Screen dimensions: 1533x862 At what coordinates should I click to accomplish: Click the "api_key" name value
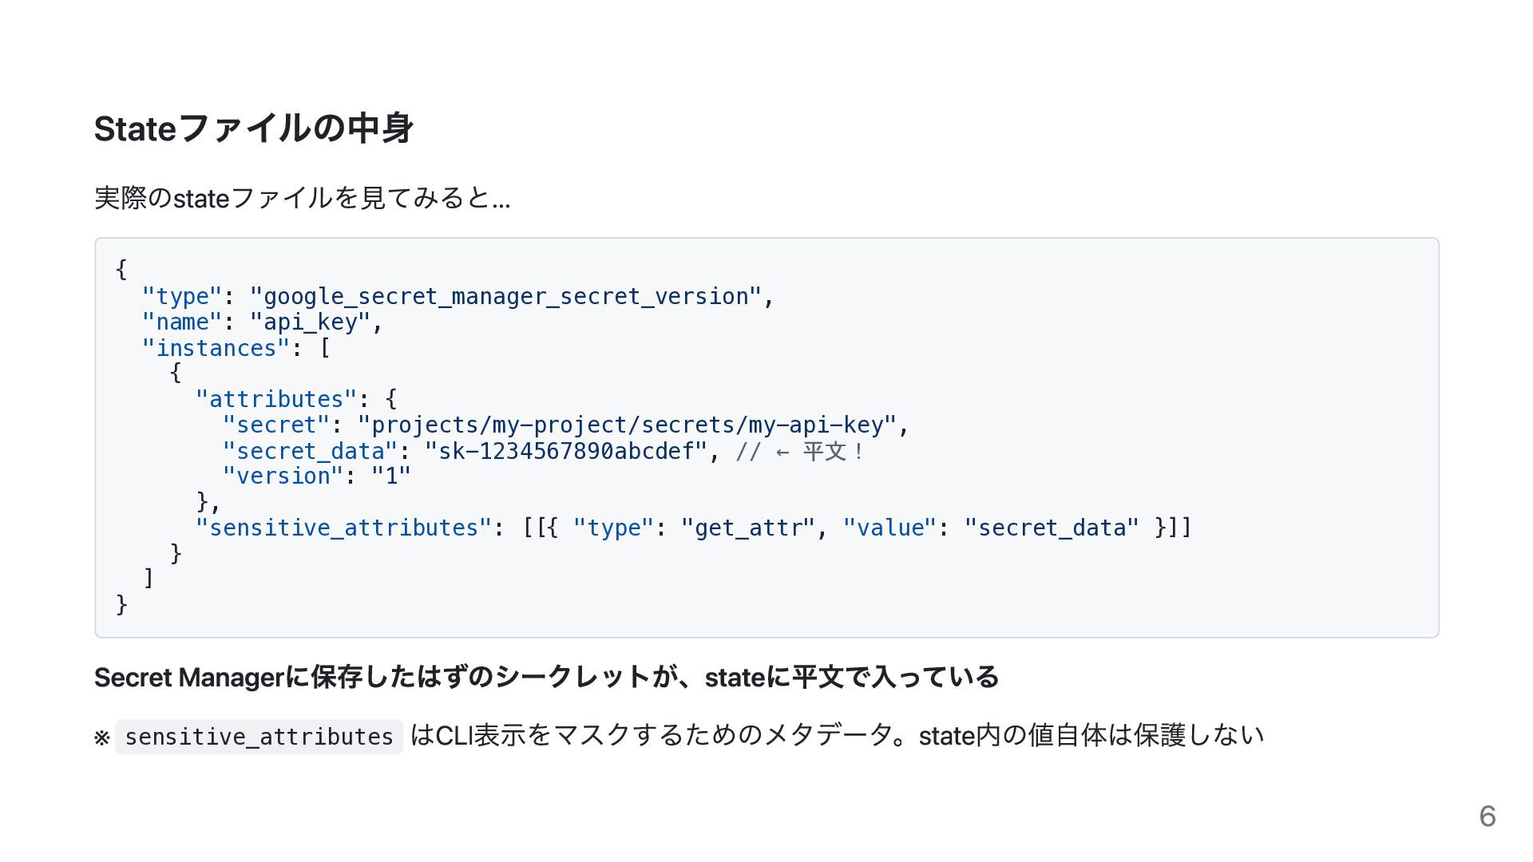click(x=310, y=322)
